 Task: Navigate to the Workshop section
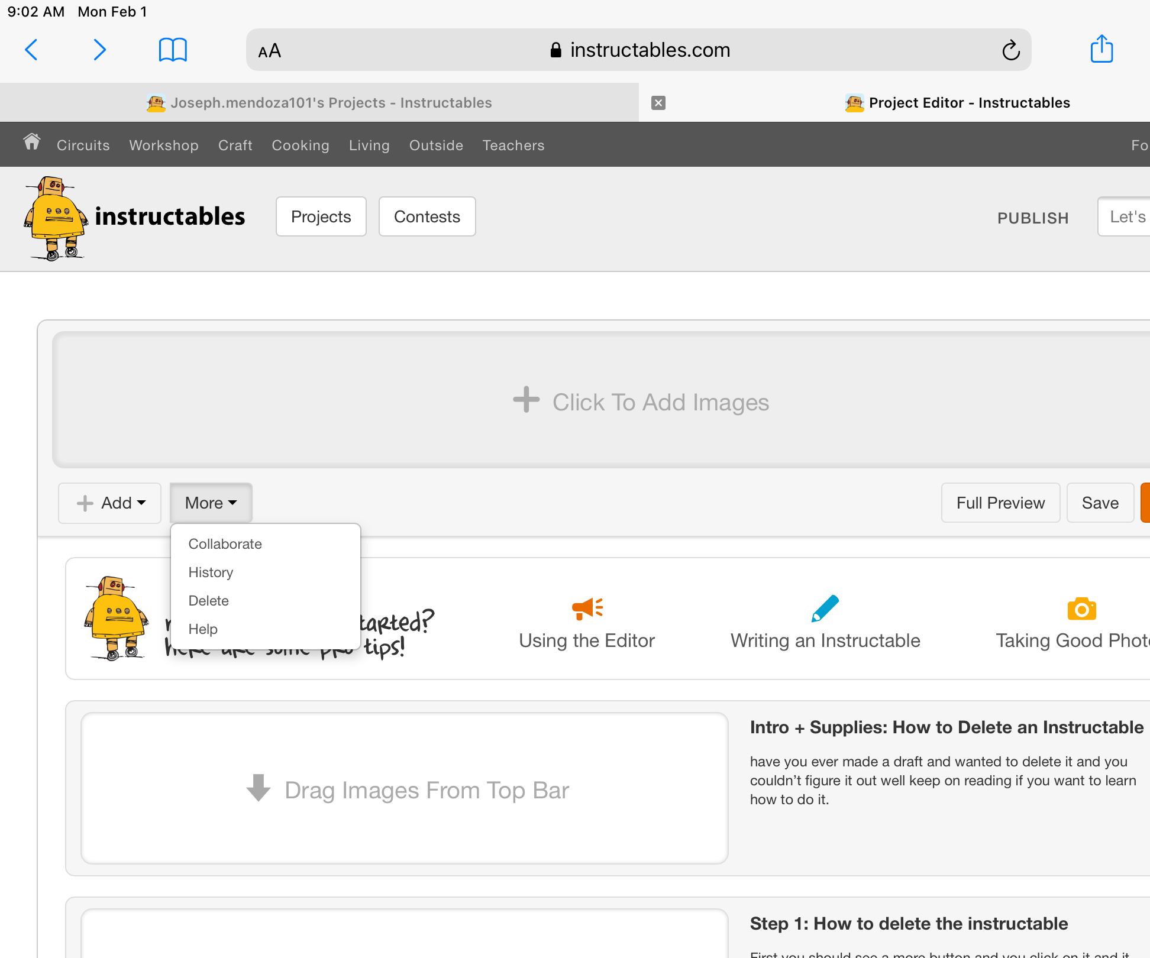coord(164,145)
